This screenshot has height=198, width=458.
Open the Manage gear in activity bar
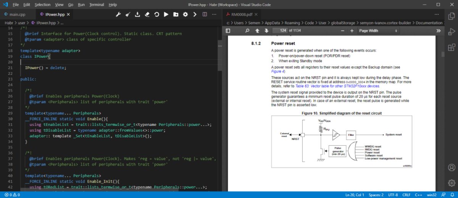tap(452, 183)
